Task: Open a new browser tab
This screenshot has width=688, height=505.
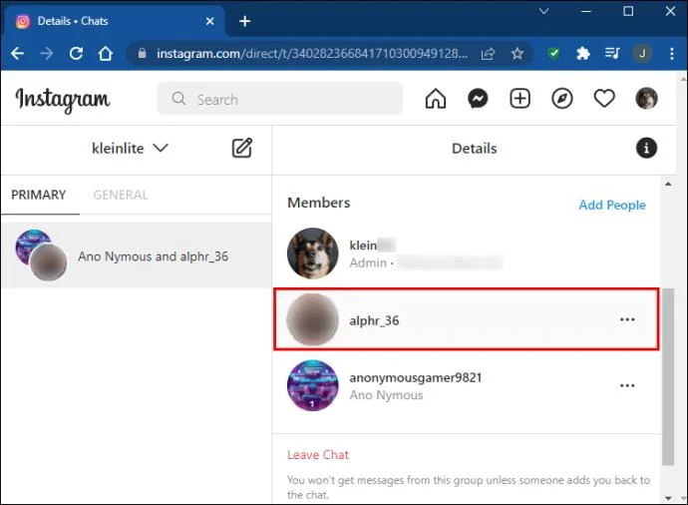Action: click(245, 21)
